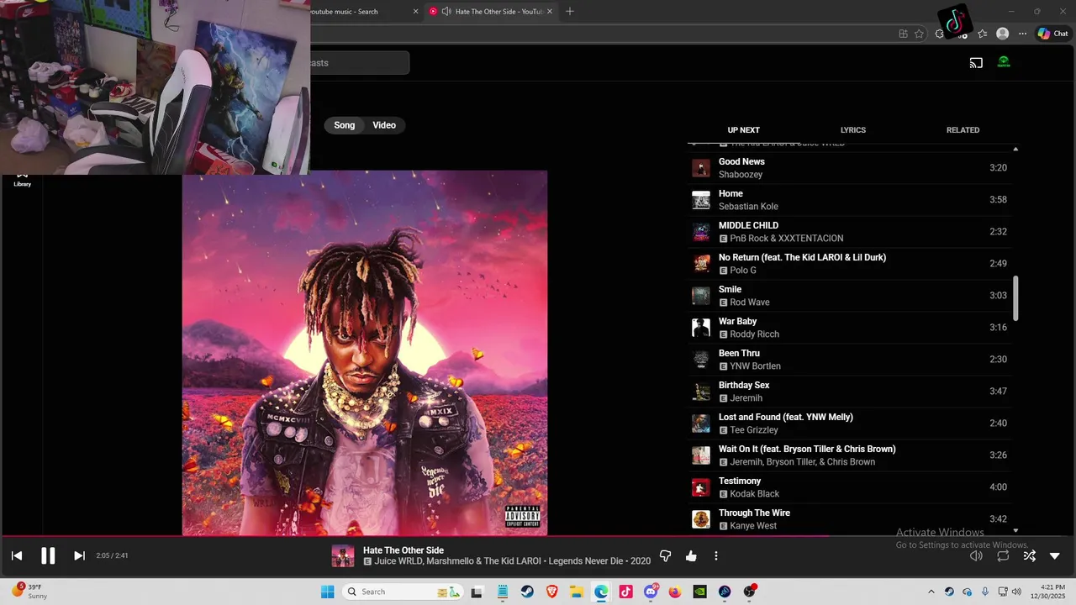Click the queue scrollbar thumb
The width and height of the screenshot is (1076, 605).
[1015, 298]
